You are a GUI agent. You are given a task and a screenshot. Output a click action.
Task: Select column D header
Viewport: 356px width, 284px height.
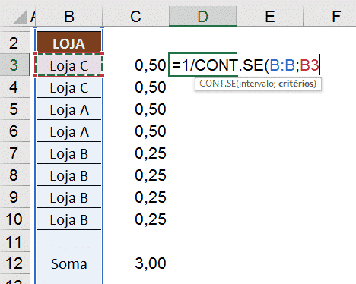coord(202,17)
